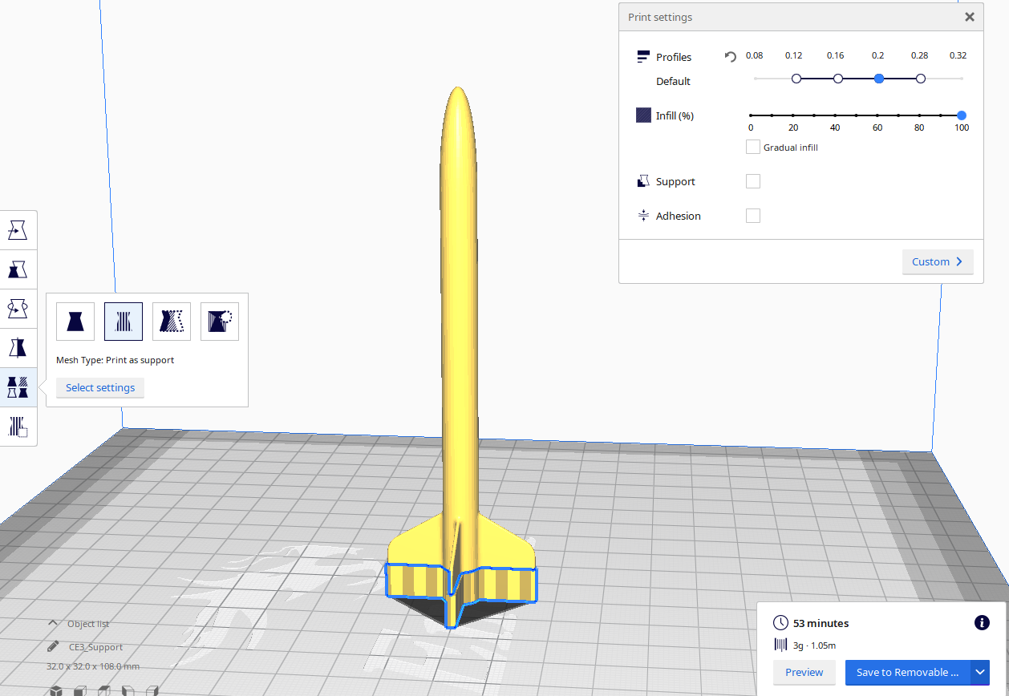Click the print time information icon
The height and width of the screenshot is (696, 1009).
[982, 623]
